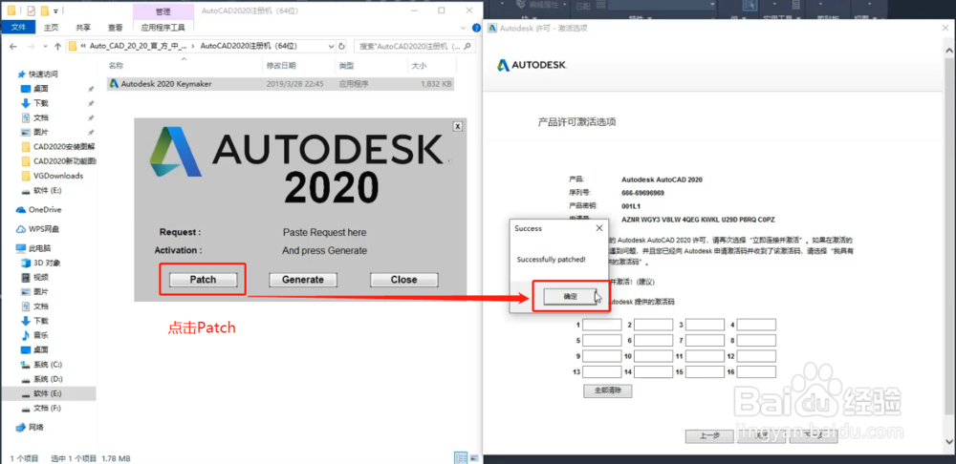
Task: Click the Activation field in the keymaker
Action: pos(325,250)
